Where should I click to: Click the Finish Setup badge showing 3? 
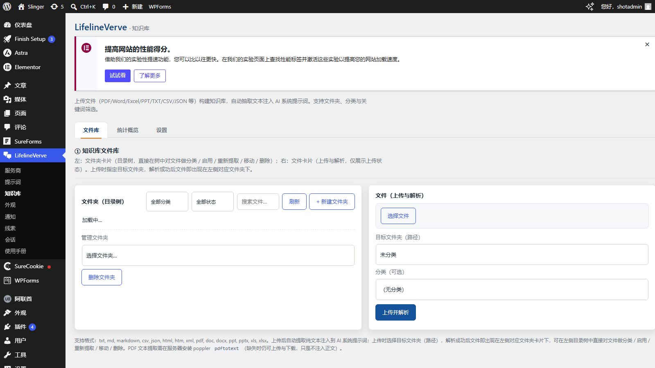point(52,39)
